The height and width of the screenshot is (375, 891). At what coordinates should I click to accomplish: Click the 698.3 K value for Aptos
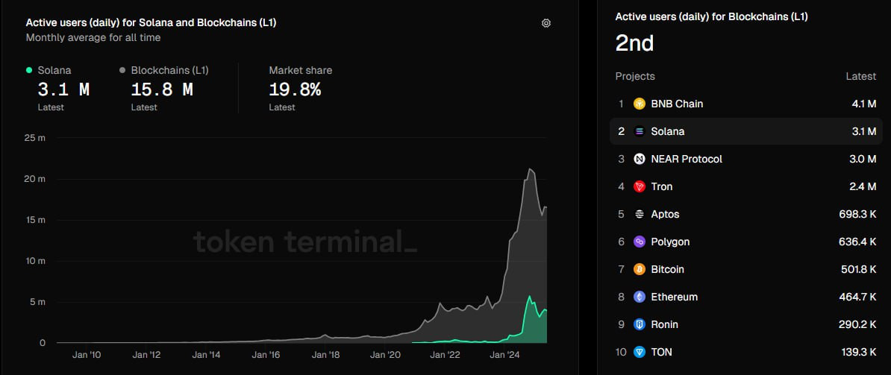857,215
